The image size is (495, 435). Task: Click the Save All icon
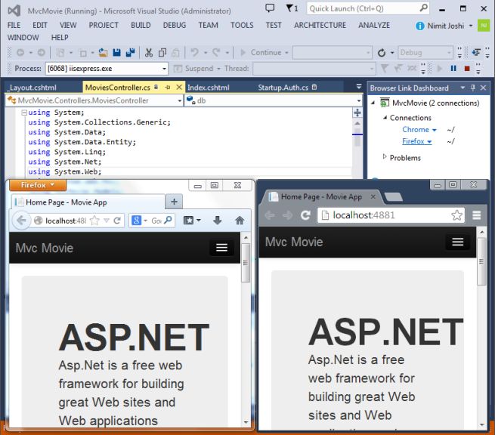coord(130,53)
